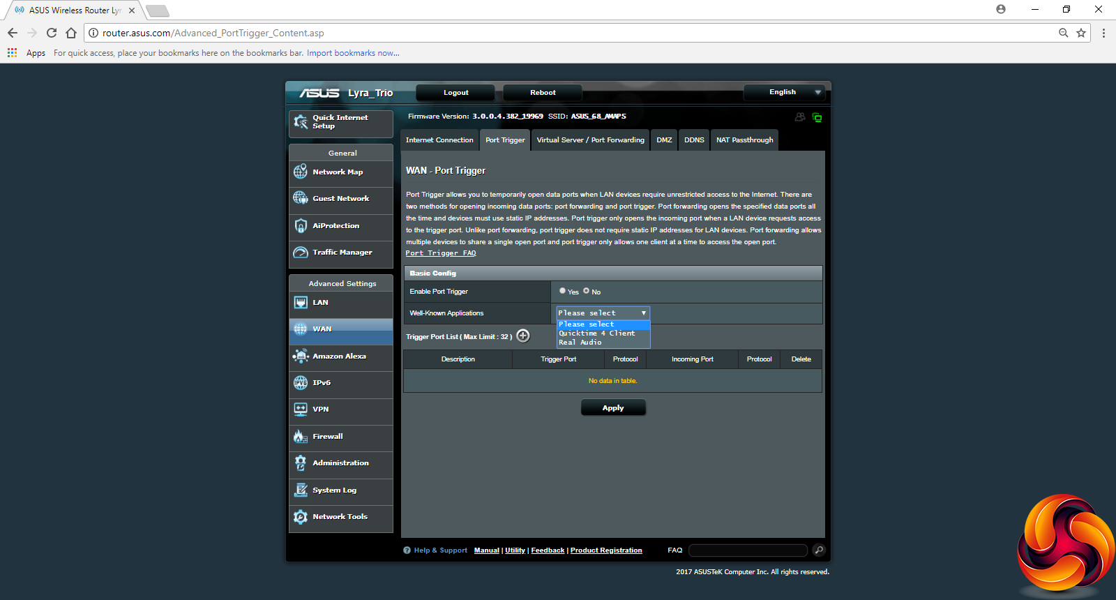
Task: Open the Apps shortcut grid icon
Action: [12, 53]
